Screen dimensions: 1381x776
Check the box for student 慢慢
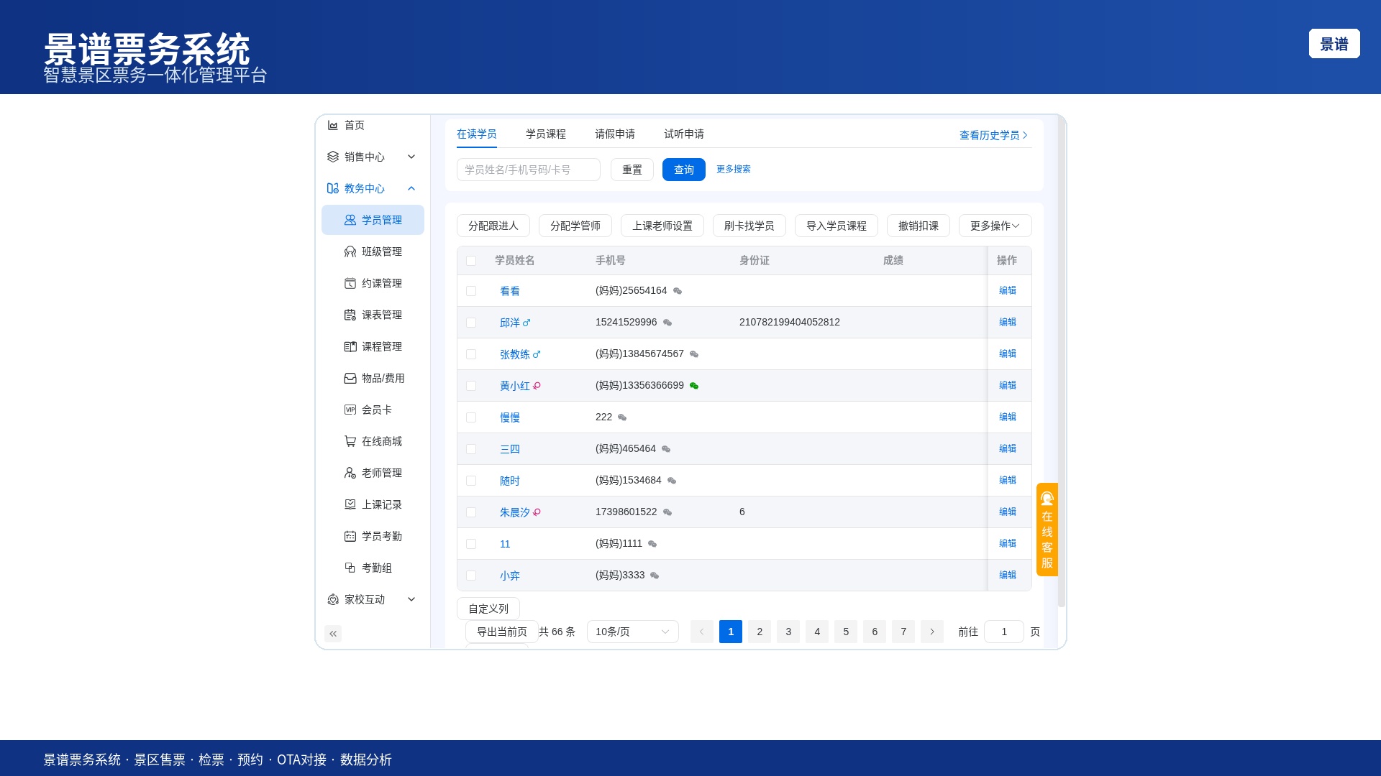coord(471,417)
